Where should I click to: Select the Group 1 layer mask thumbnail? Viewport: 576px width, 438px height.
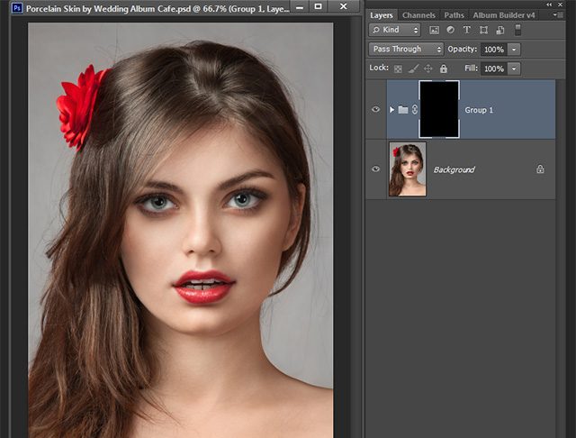[438, 109]
